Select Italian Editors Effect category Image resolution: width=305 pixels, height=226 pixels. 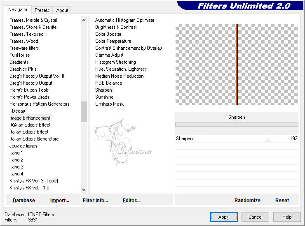tap(29, 132)
